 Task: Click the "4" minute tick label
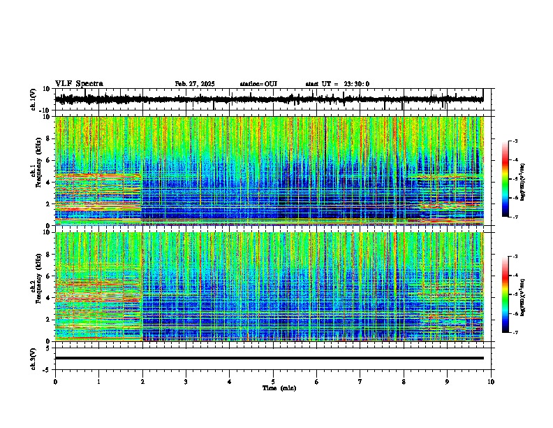tap(229, 382)
